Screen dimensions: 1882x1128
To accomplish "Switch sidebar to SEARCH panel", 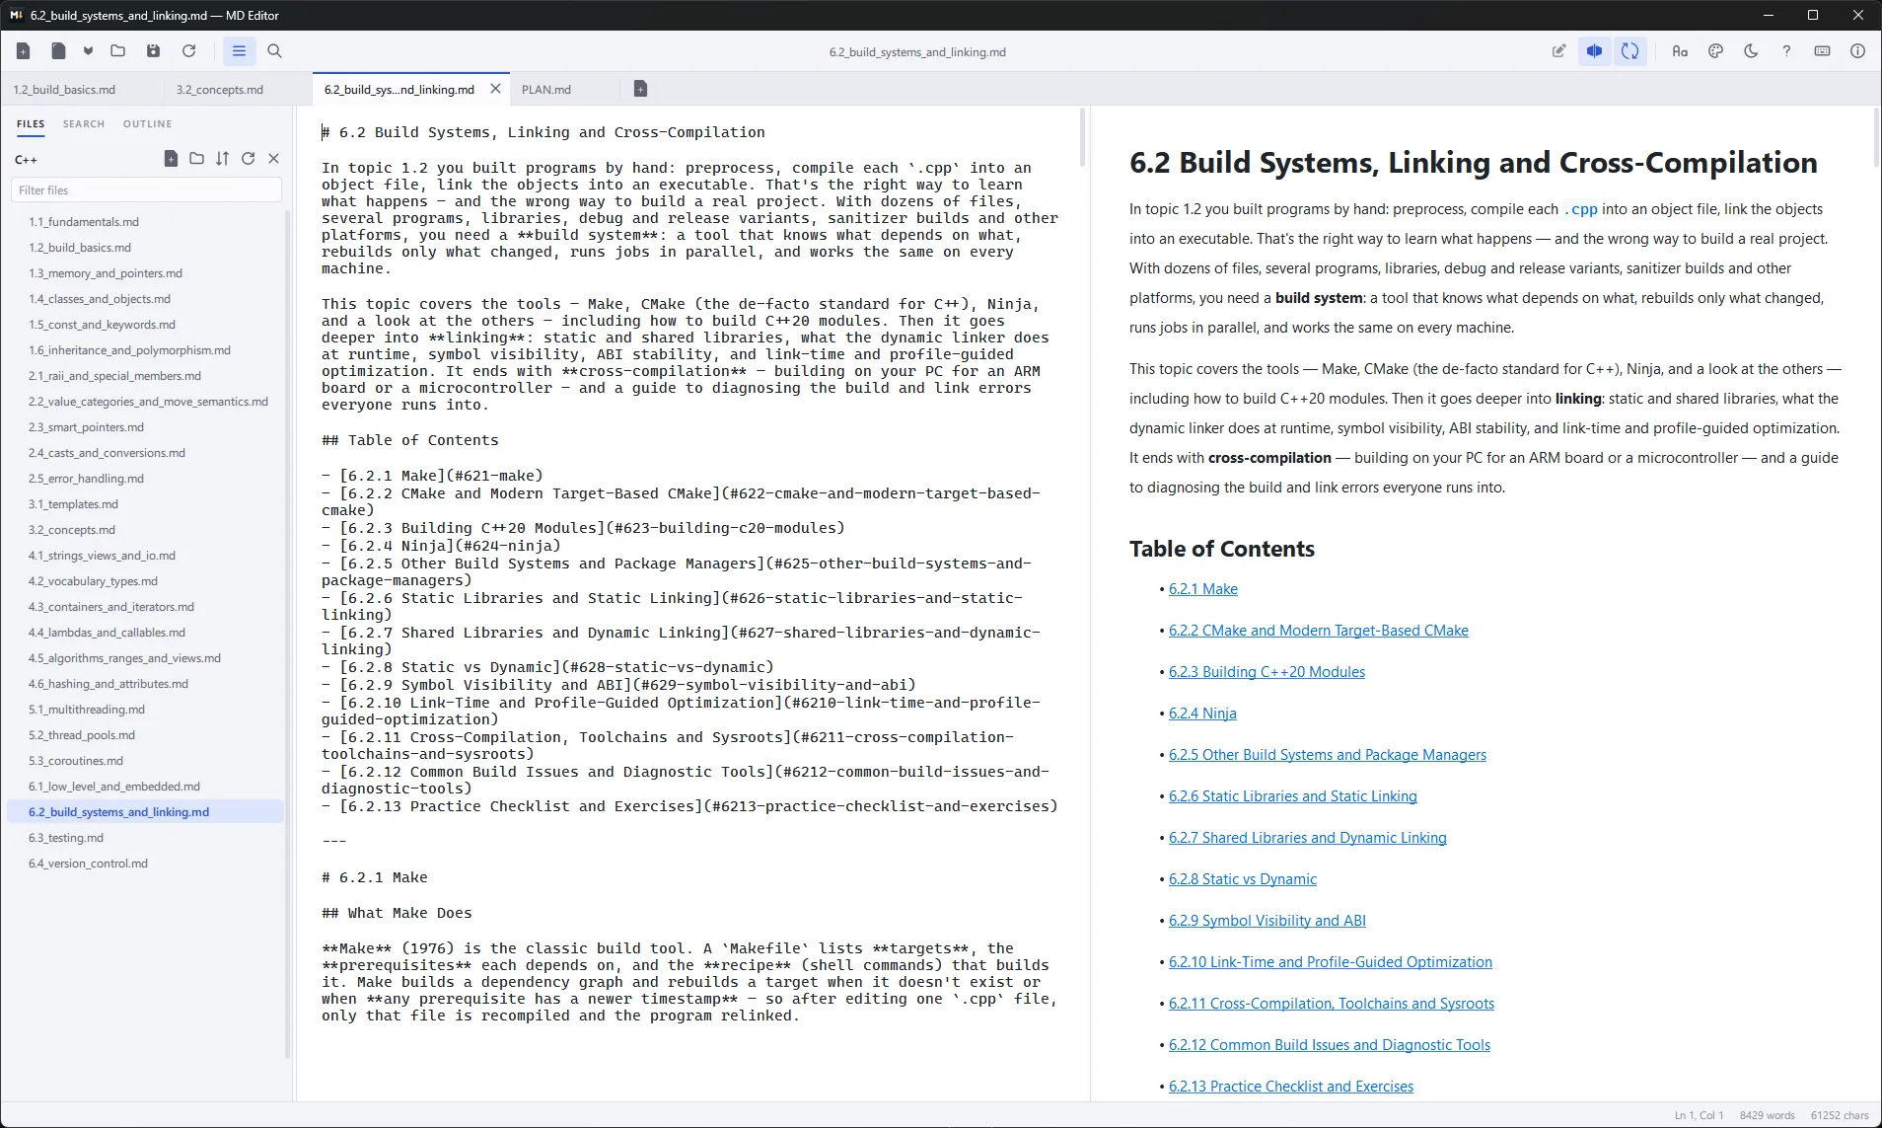I will click(x=84, y=124).
